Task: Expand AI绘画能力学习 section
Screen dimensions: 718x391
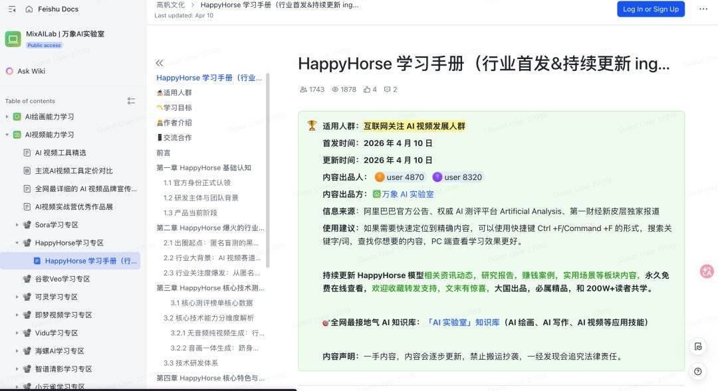Action: tap(7, 117)
